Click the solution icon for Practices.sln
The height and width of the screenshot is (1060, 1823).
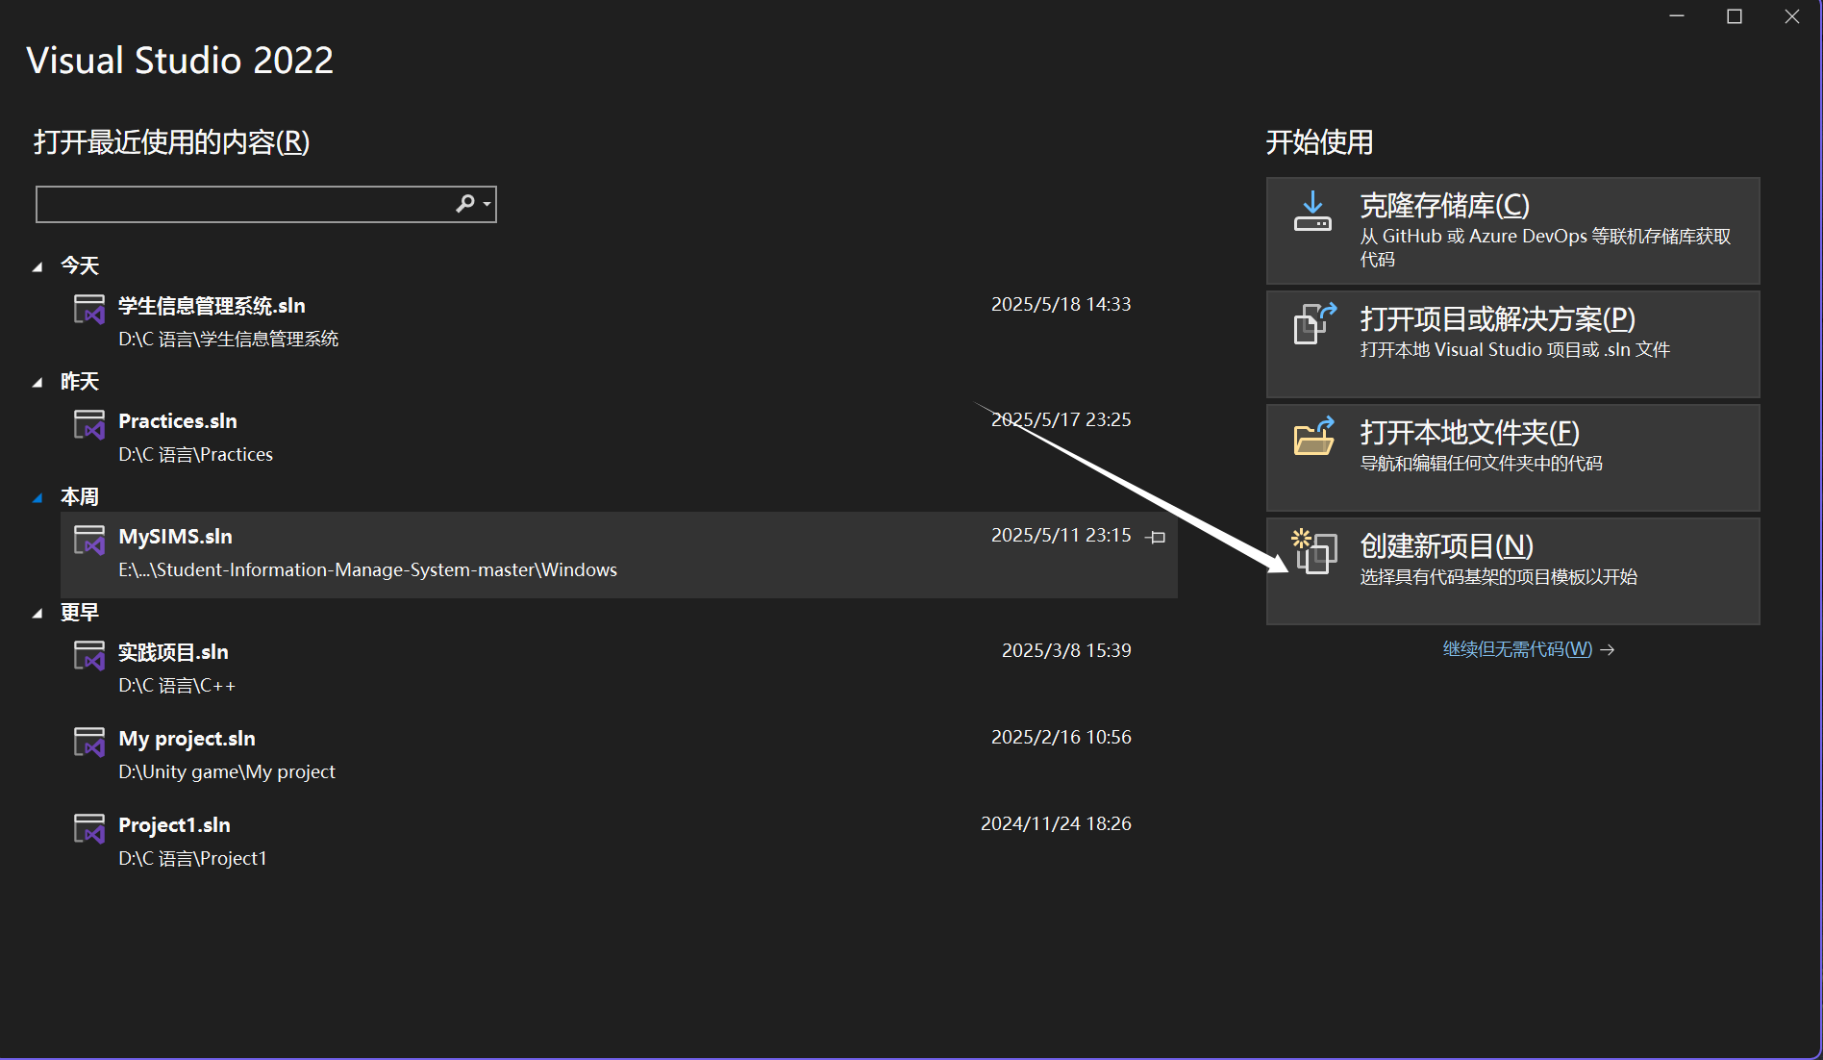89,424
